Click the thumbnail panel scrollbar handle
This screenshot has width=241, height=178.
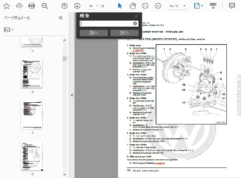[x=65, y=58]
